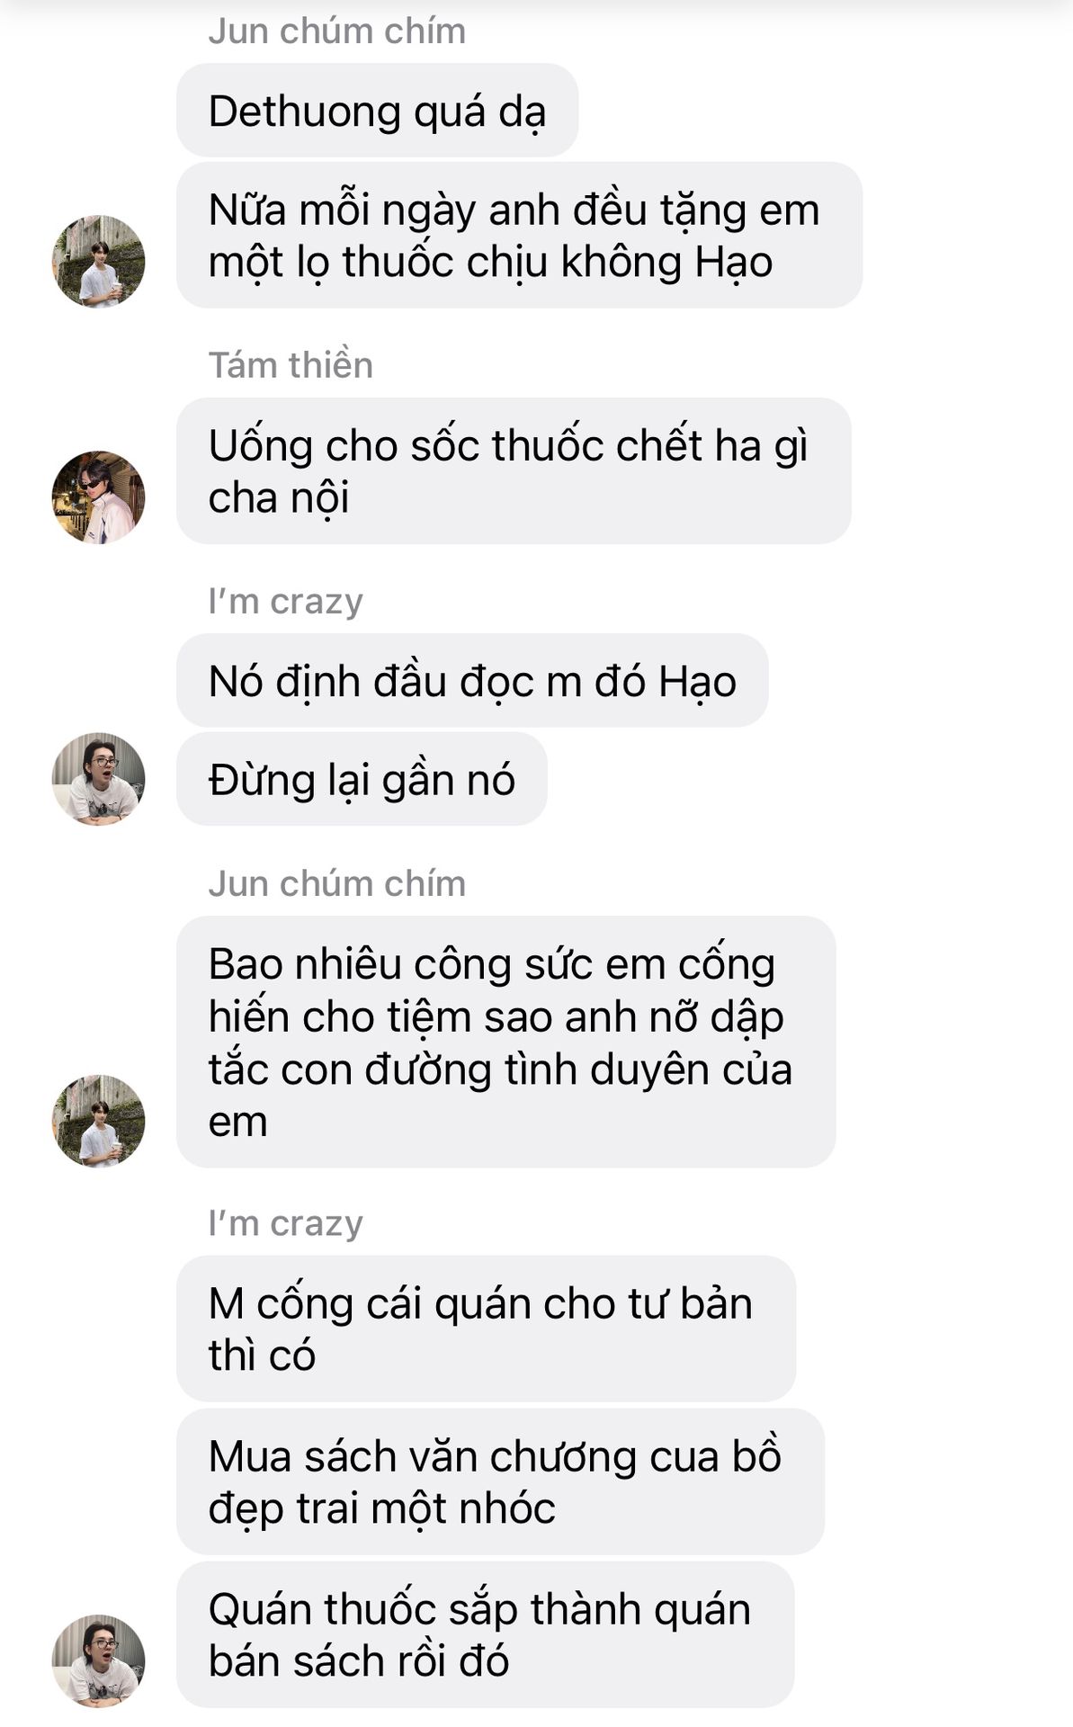The width and height of the screenshot is (1073, 1727).
Task: Tap the "M cống cái quán cho tư bản" bubble
Action: point(486,1329)
